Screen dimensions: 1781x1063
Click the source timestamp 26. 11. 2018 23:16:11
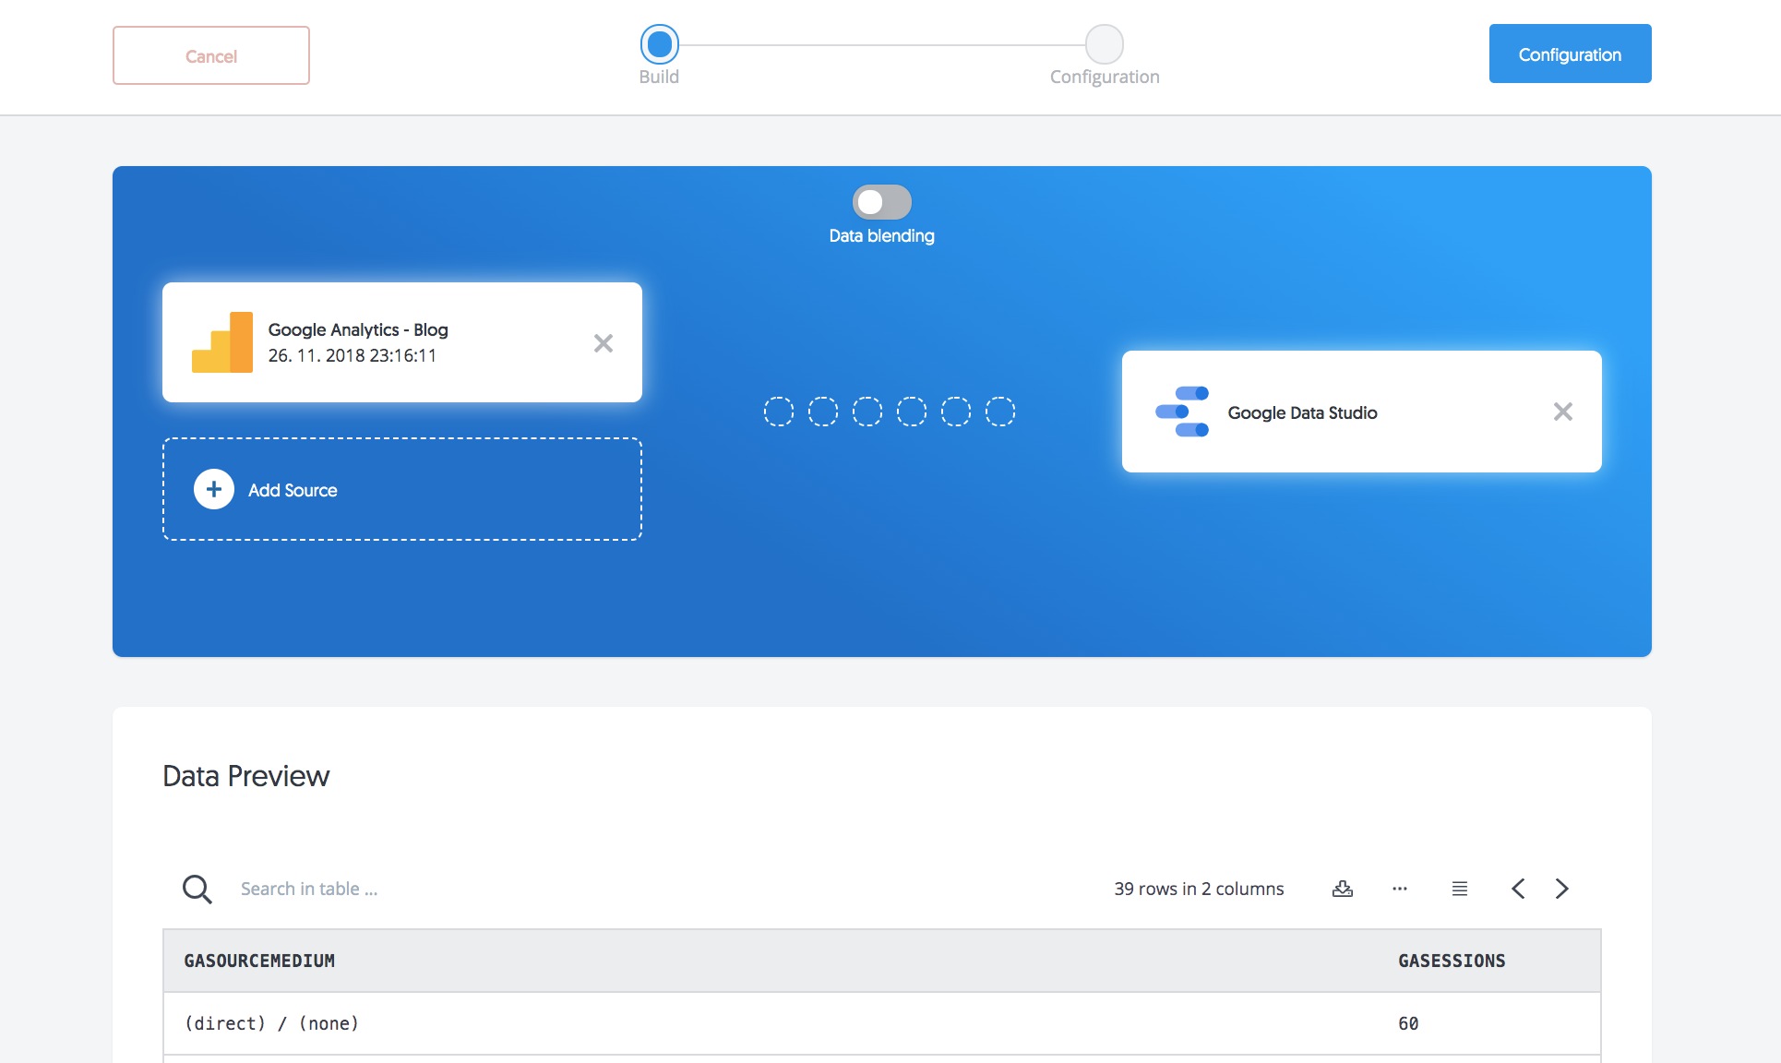353,355
